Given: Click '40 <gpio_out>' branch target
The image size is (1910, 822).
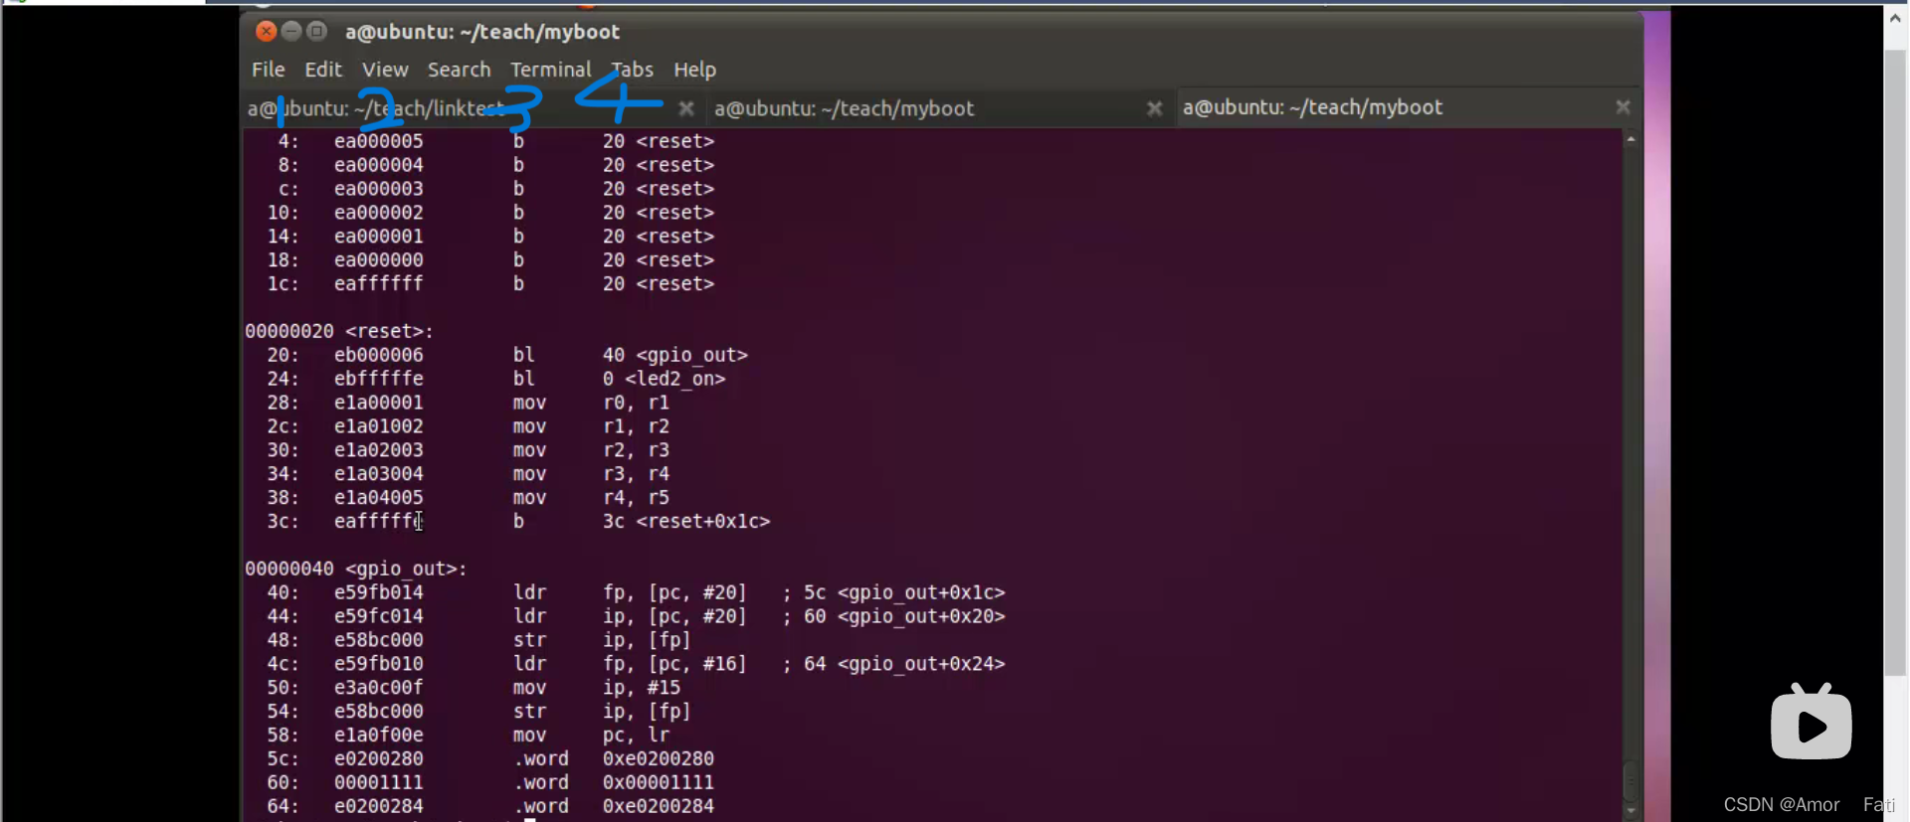Looking at the screenshot, I should (674, 355).
